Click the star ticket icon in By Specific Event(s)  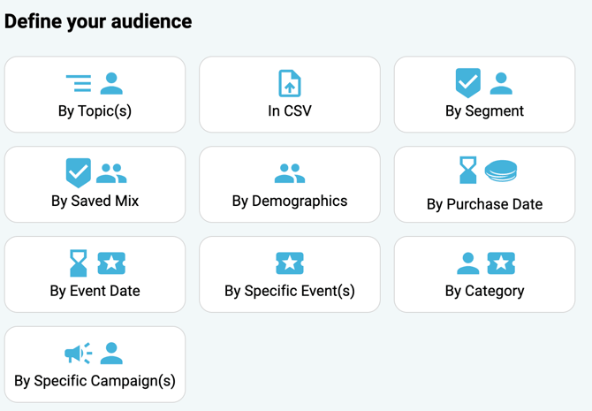290,263
